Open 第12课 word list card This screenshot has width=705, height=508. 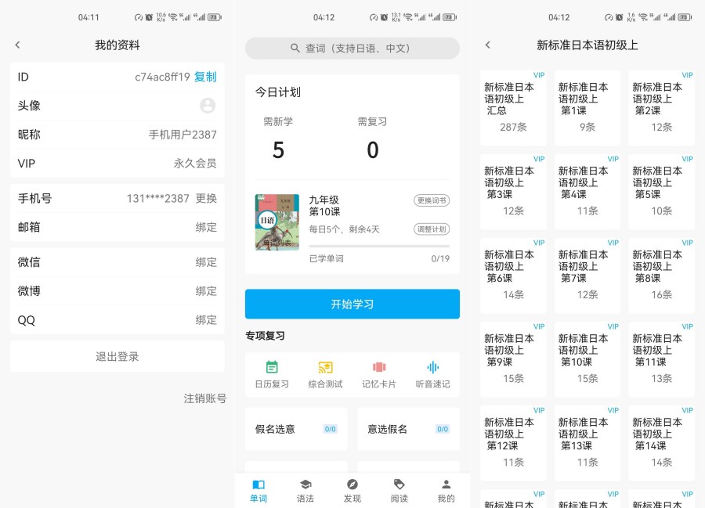point(513,443)
